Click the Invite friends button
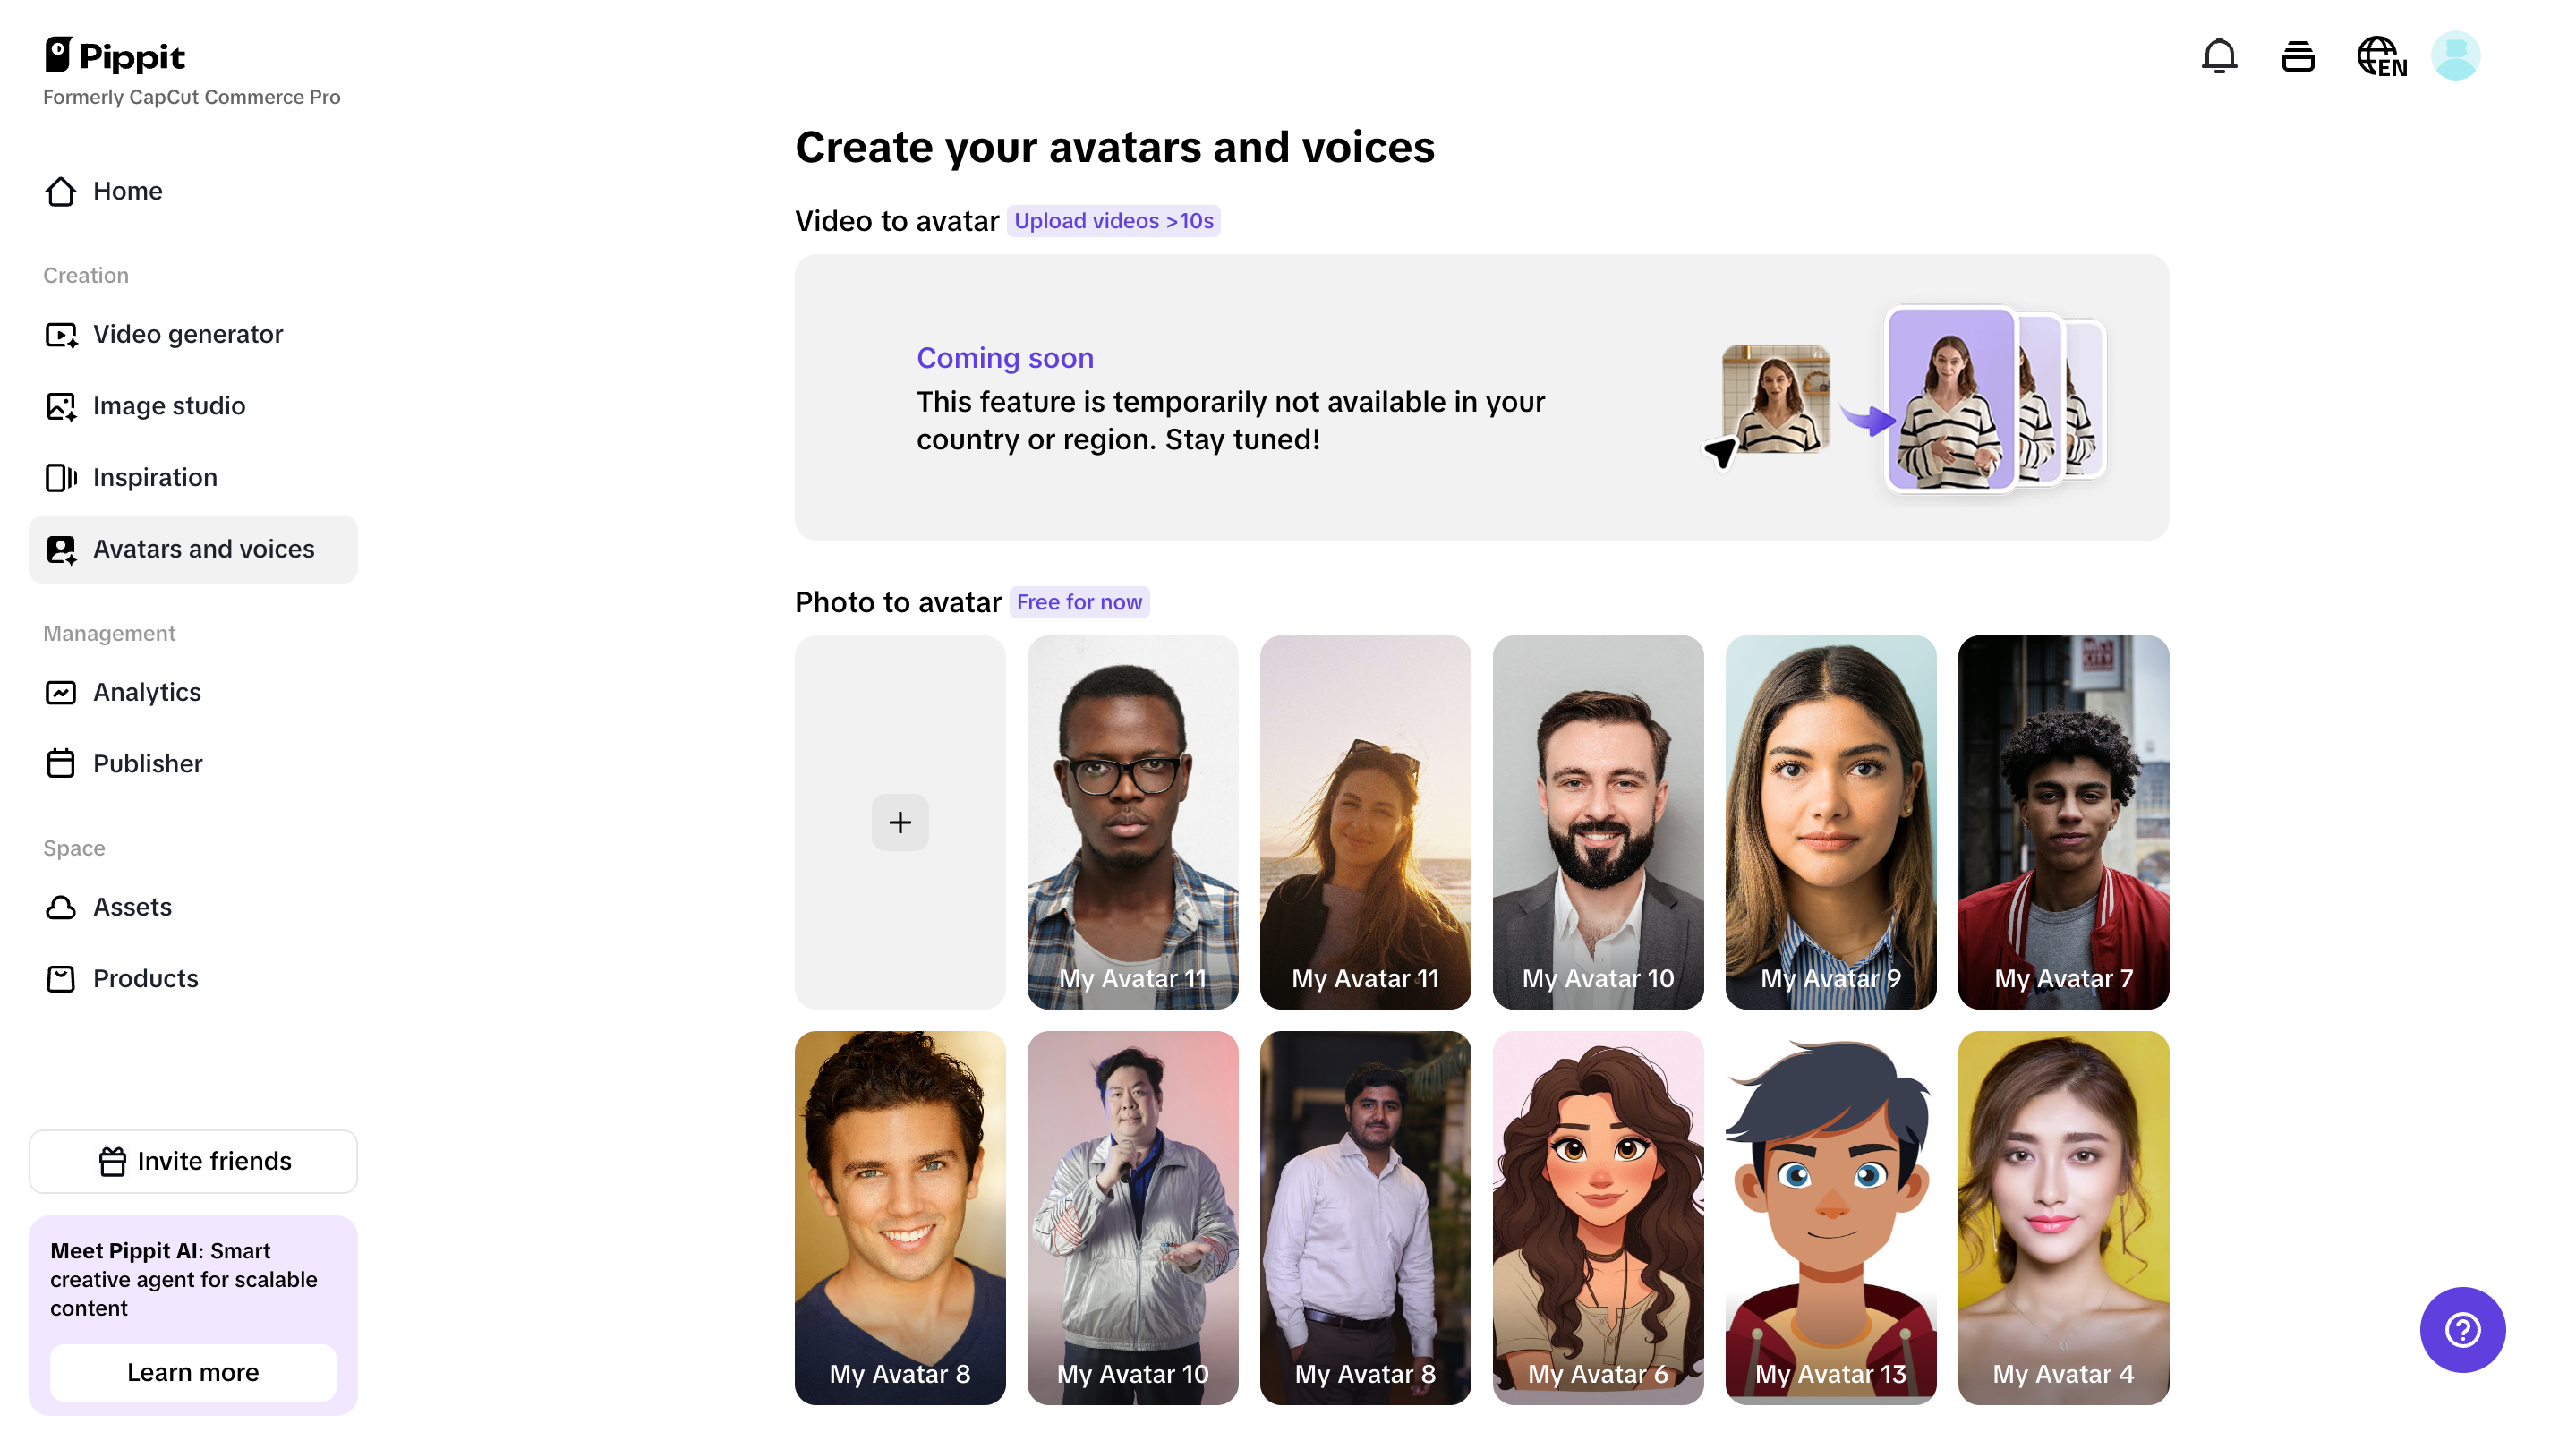 pyautogui.click(x=193, y=1161)
